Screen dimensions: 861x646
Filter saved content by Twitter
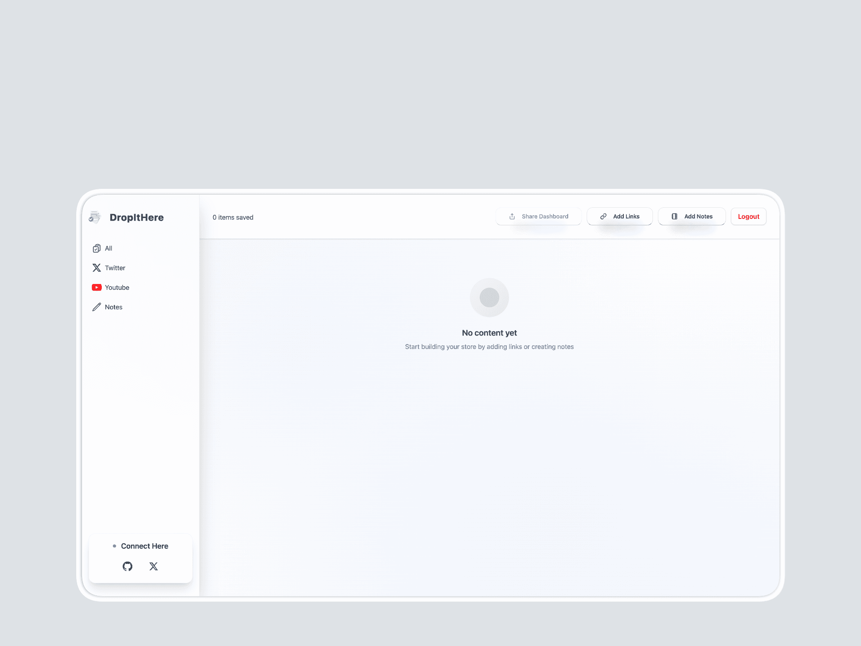coord(115,268)
